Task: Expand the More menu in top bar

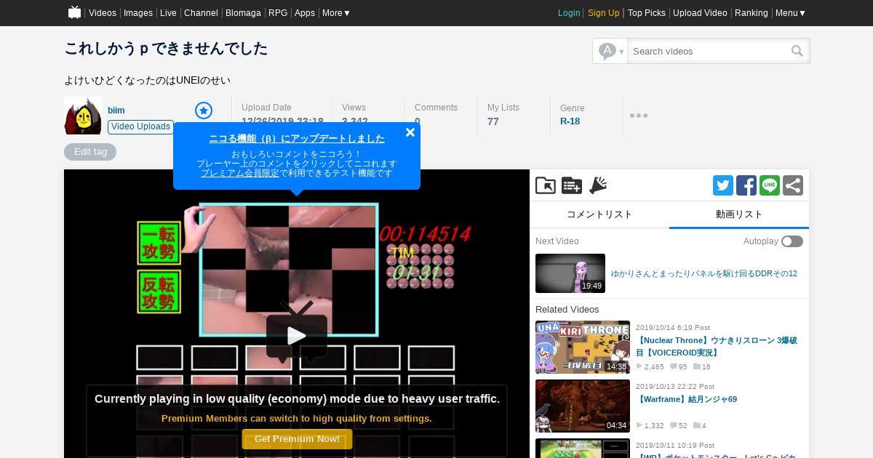Action: [336, 13]
